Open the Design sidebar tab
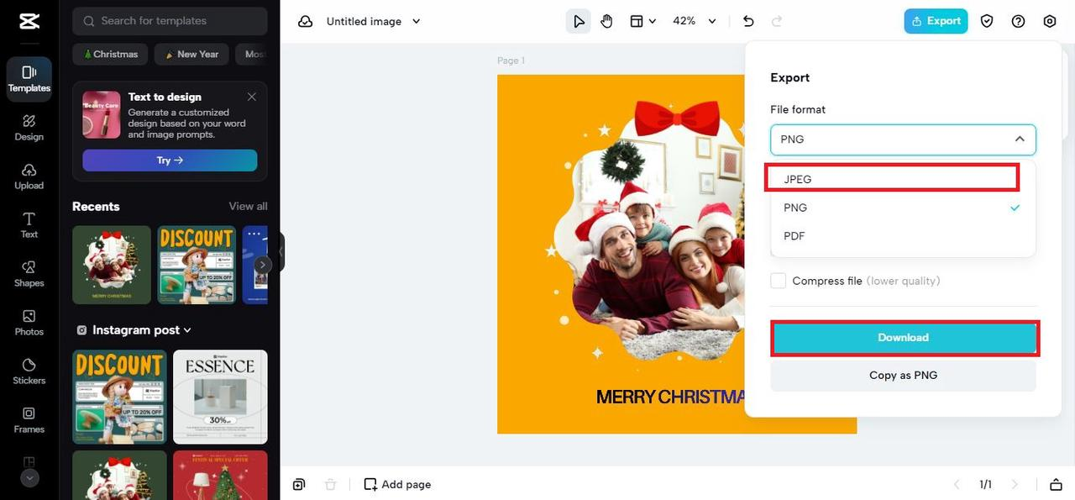 coord(29,128)
